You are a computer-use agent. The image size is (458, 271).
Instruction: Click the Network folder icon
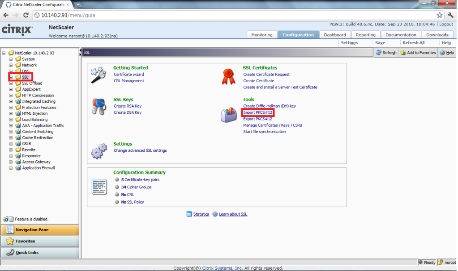18,65
